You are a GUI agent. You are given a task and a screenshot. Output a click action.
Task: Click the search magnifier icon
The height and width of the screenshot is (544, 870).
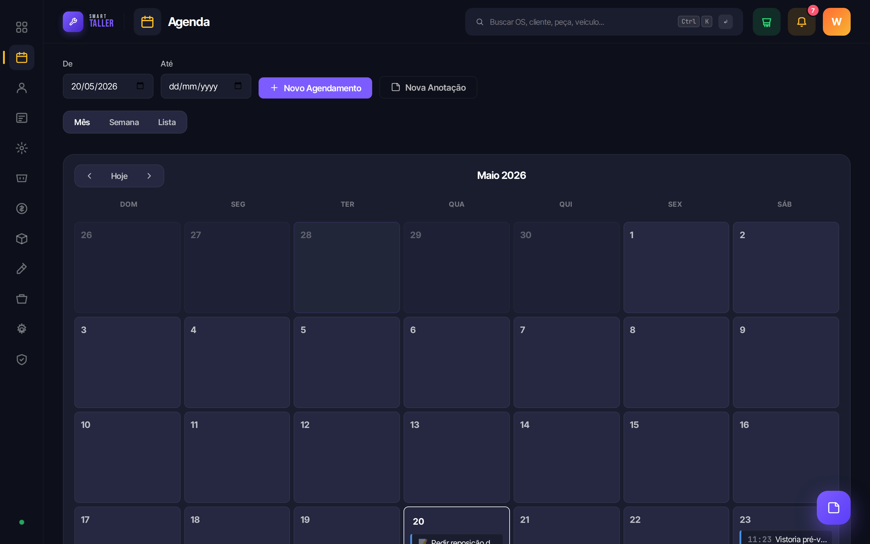(x=480, y=22)
